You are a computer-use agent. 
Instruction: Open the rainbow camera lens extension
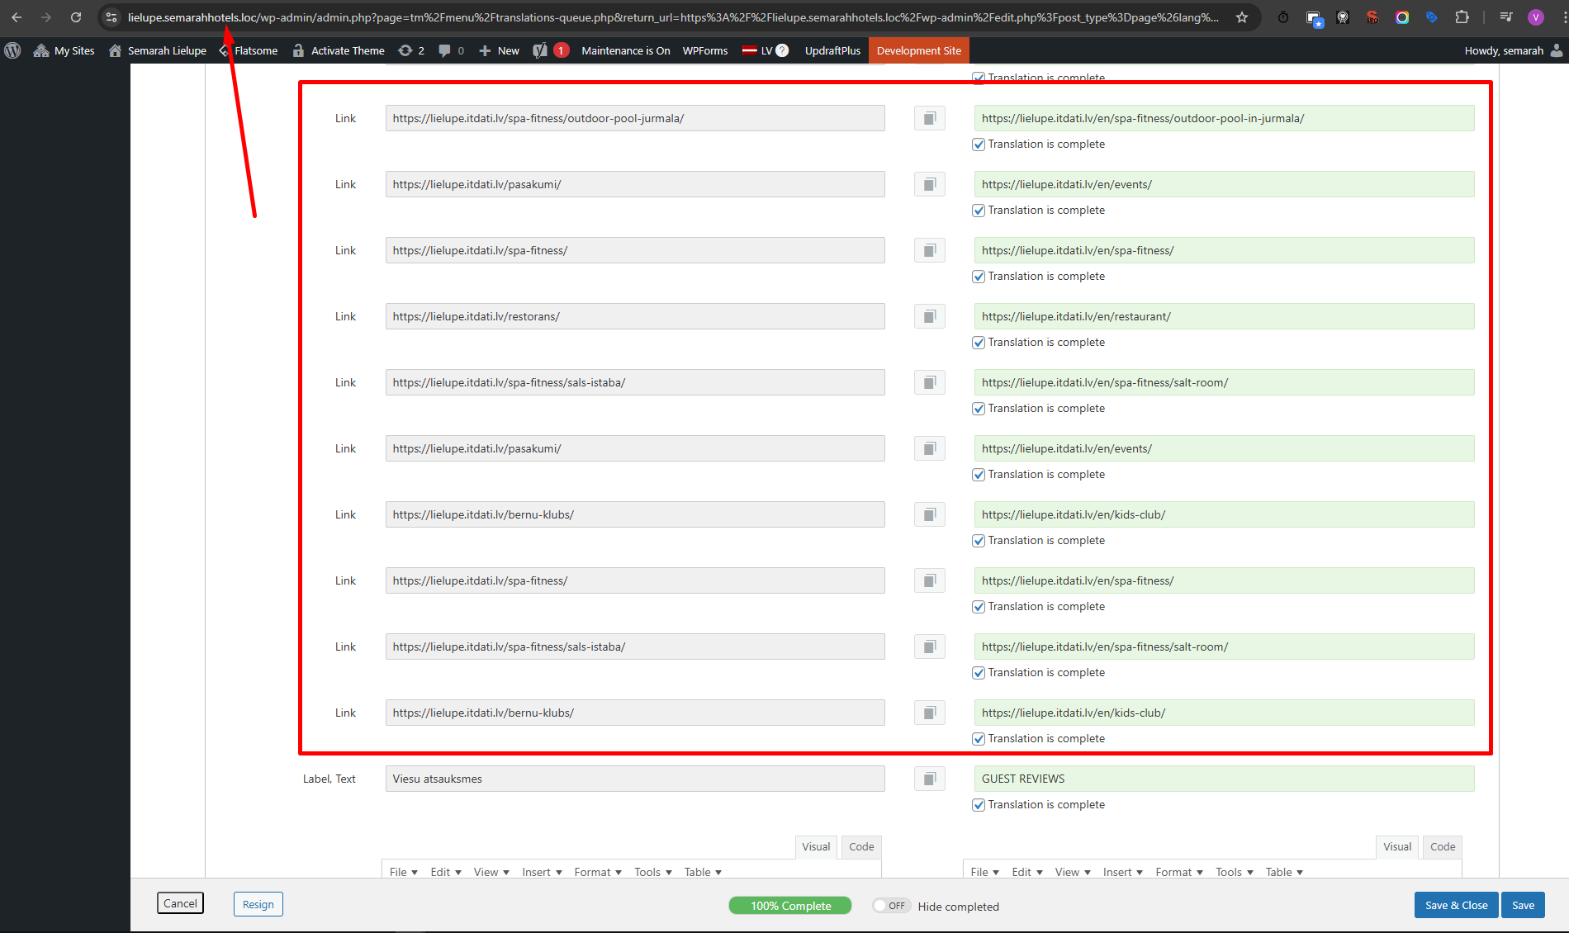point(1402,17)
